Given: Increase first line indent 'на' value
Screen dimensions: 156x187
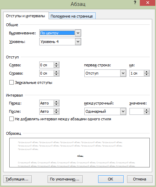Looking at the screenshot, I should (147, 72).
